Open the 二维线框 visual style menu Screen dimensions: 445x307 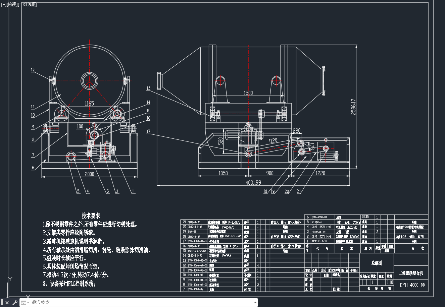[27, 4]
